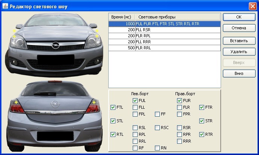Image resolution: width=259 pixels, height=155 pixels.
Task: Enable the RPL checkbox
Action: click(135, 134)
